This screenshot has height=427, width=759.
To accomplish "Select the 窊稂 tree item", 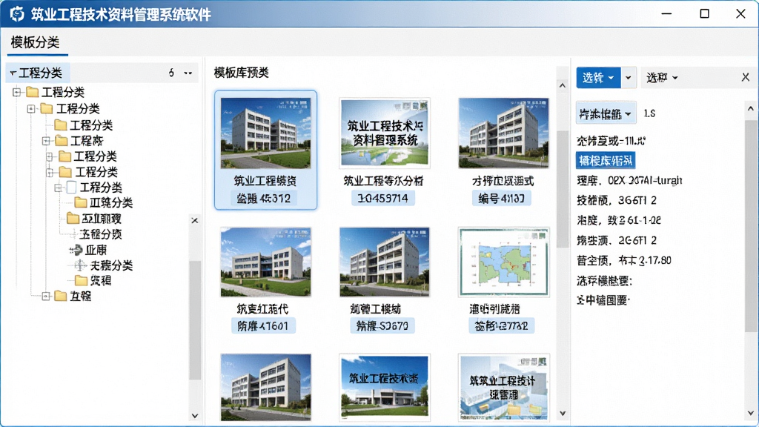I will [101, 280].
